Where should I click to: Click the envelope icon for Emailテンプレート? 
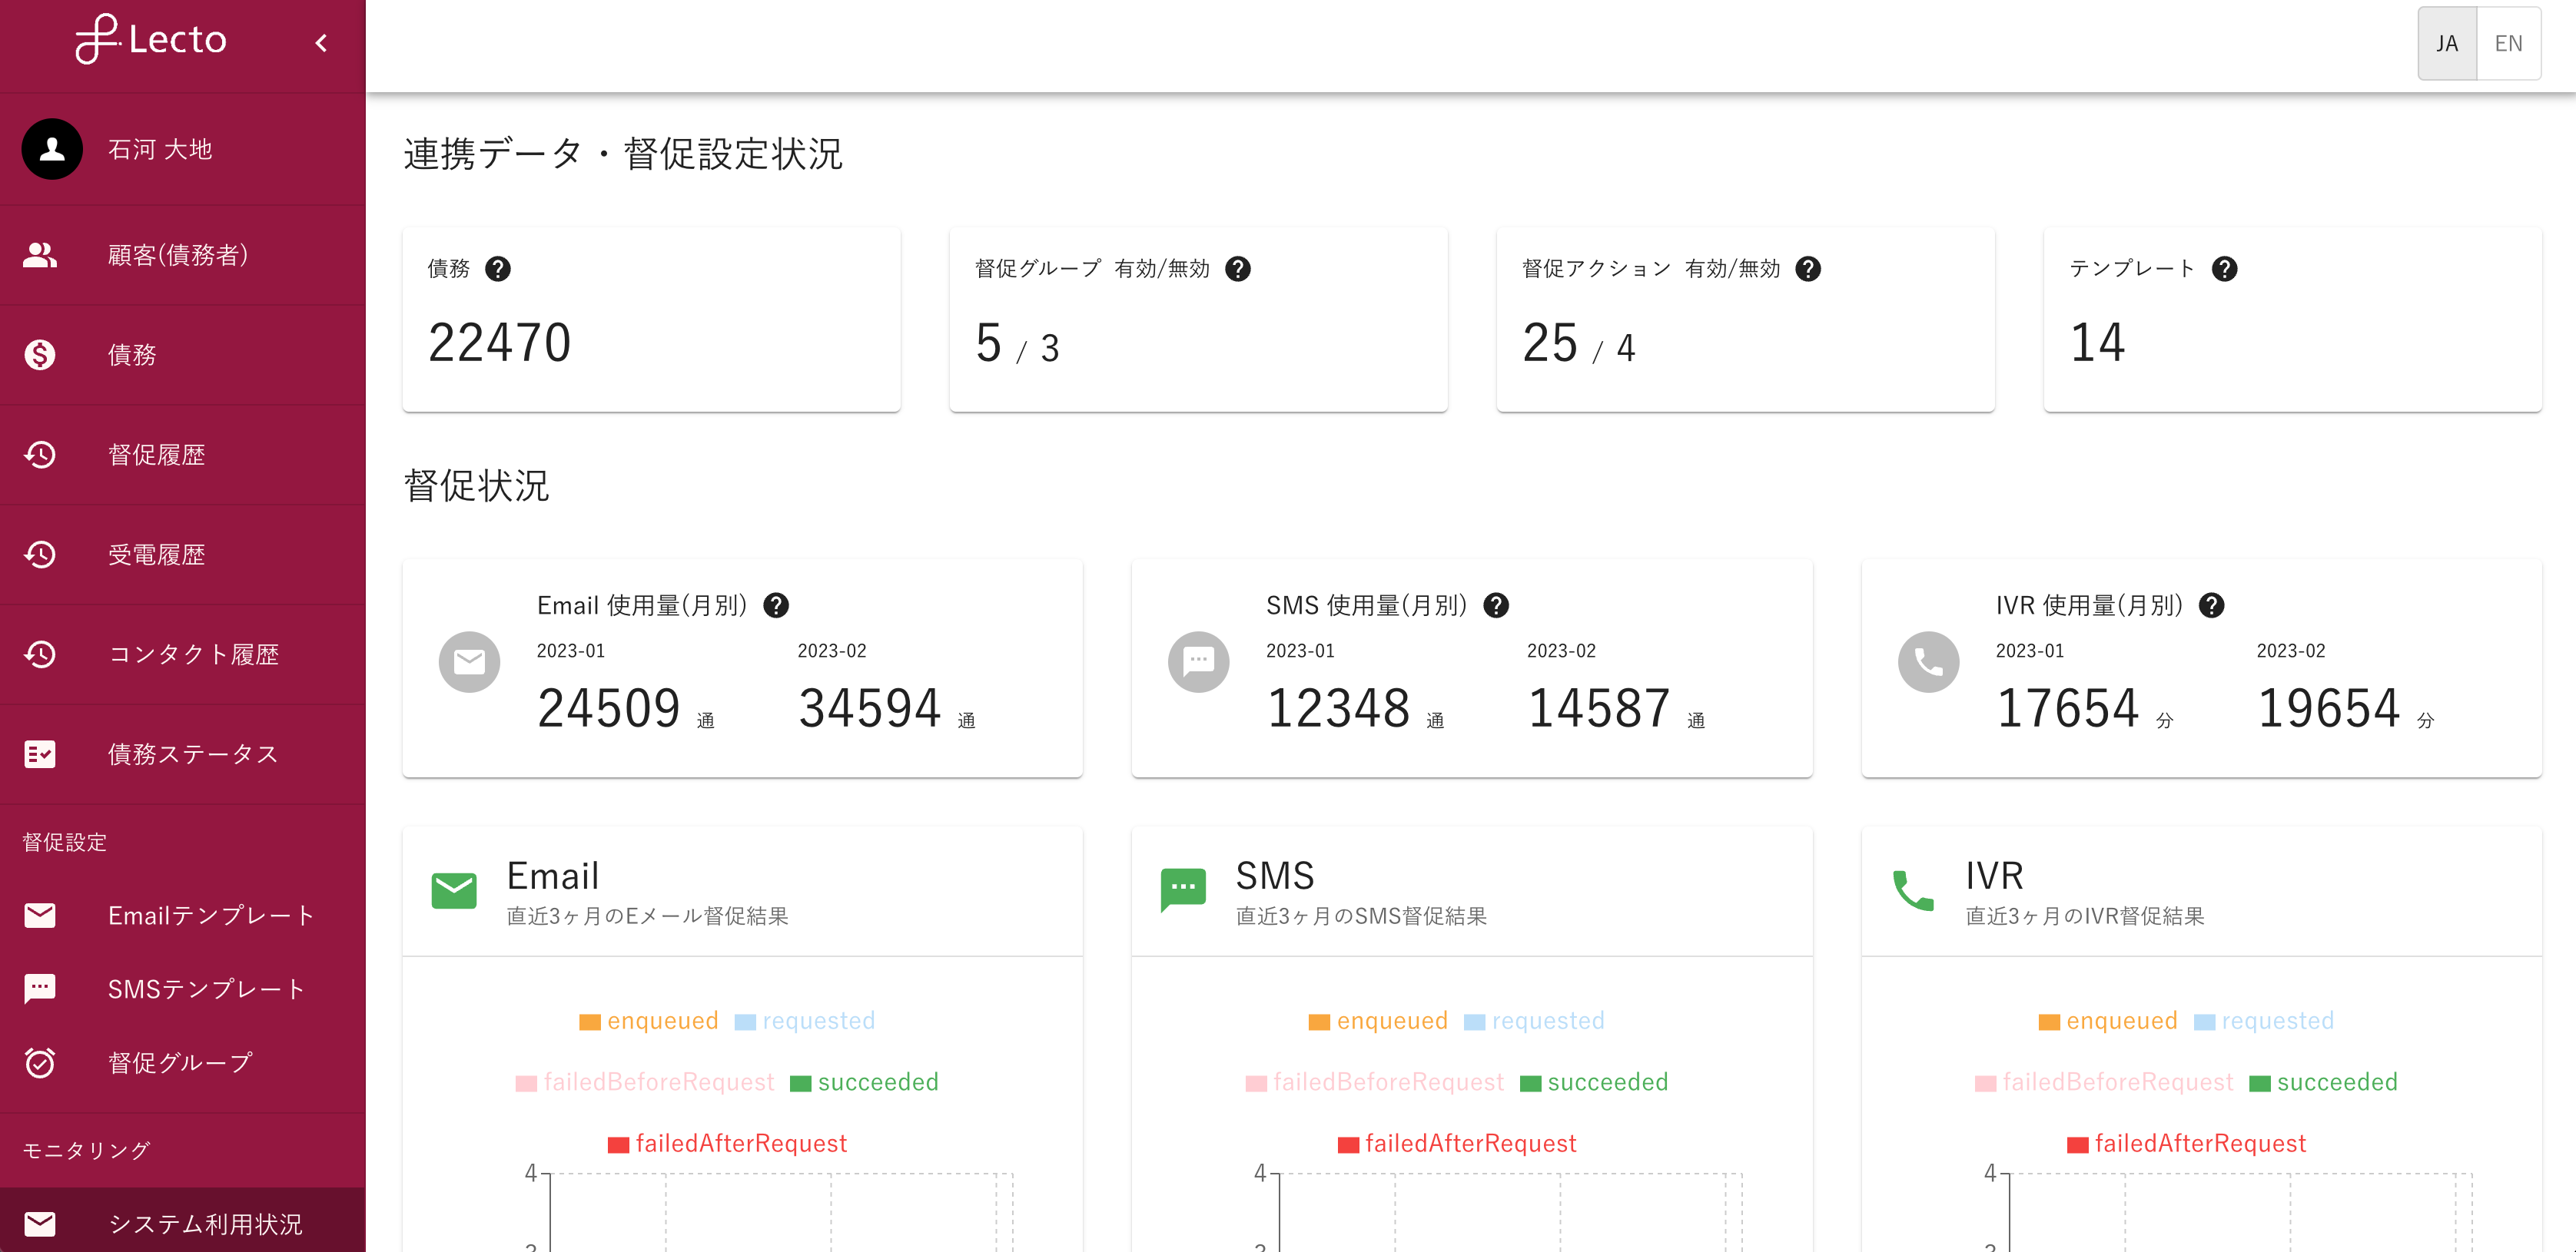(40, 916)
